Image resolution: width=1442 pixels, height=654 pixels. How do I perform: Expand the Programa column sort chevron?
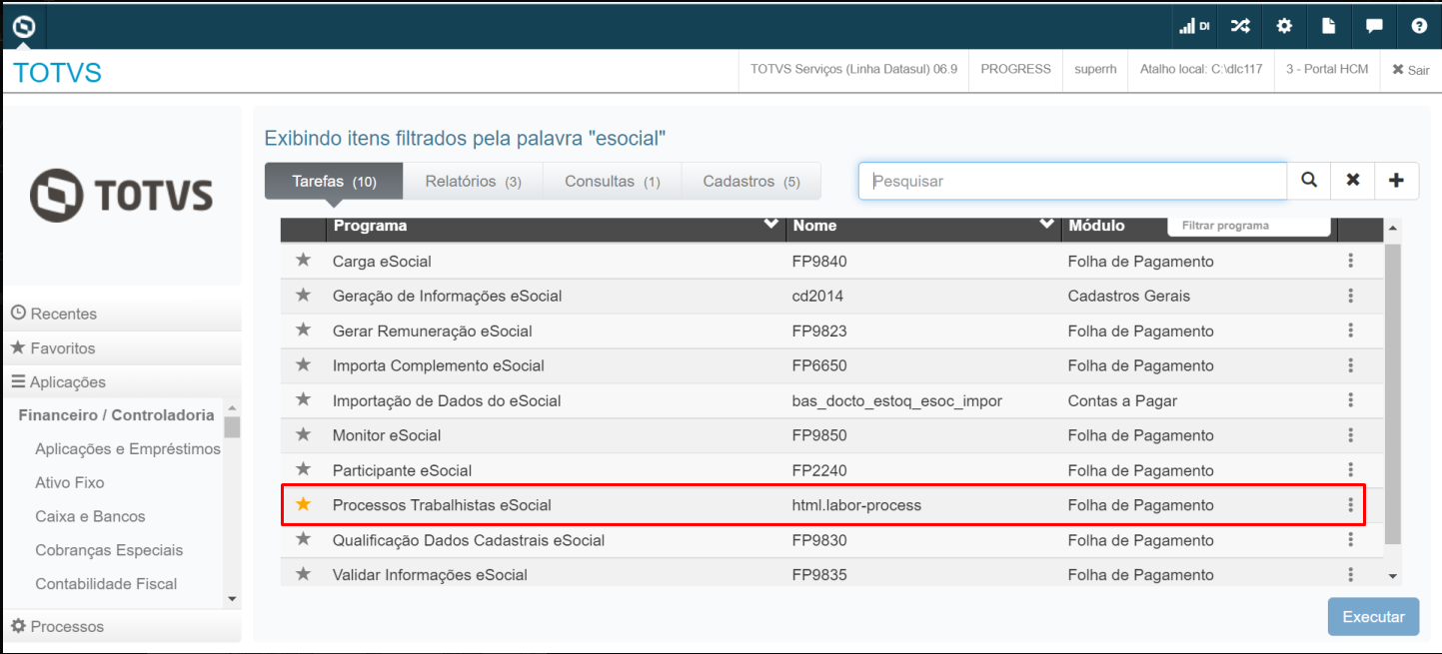click(770, 224)
